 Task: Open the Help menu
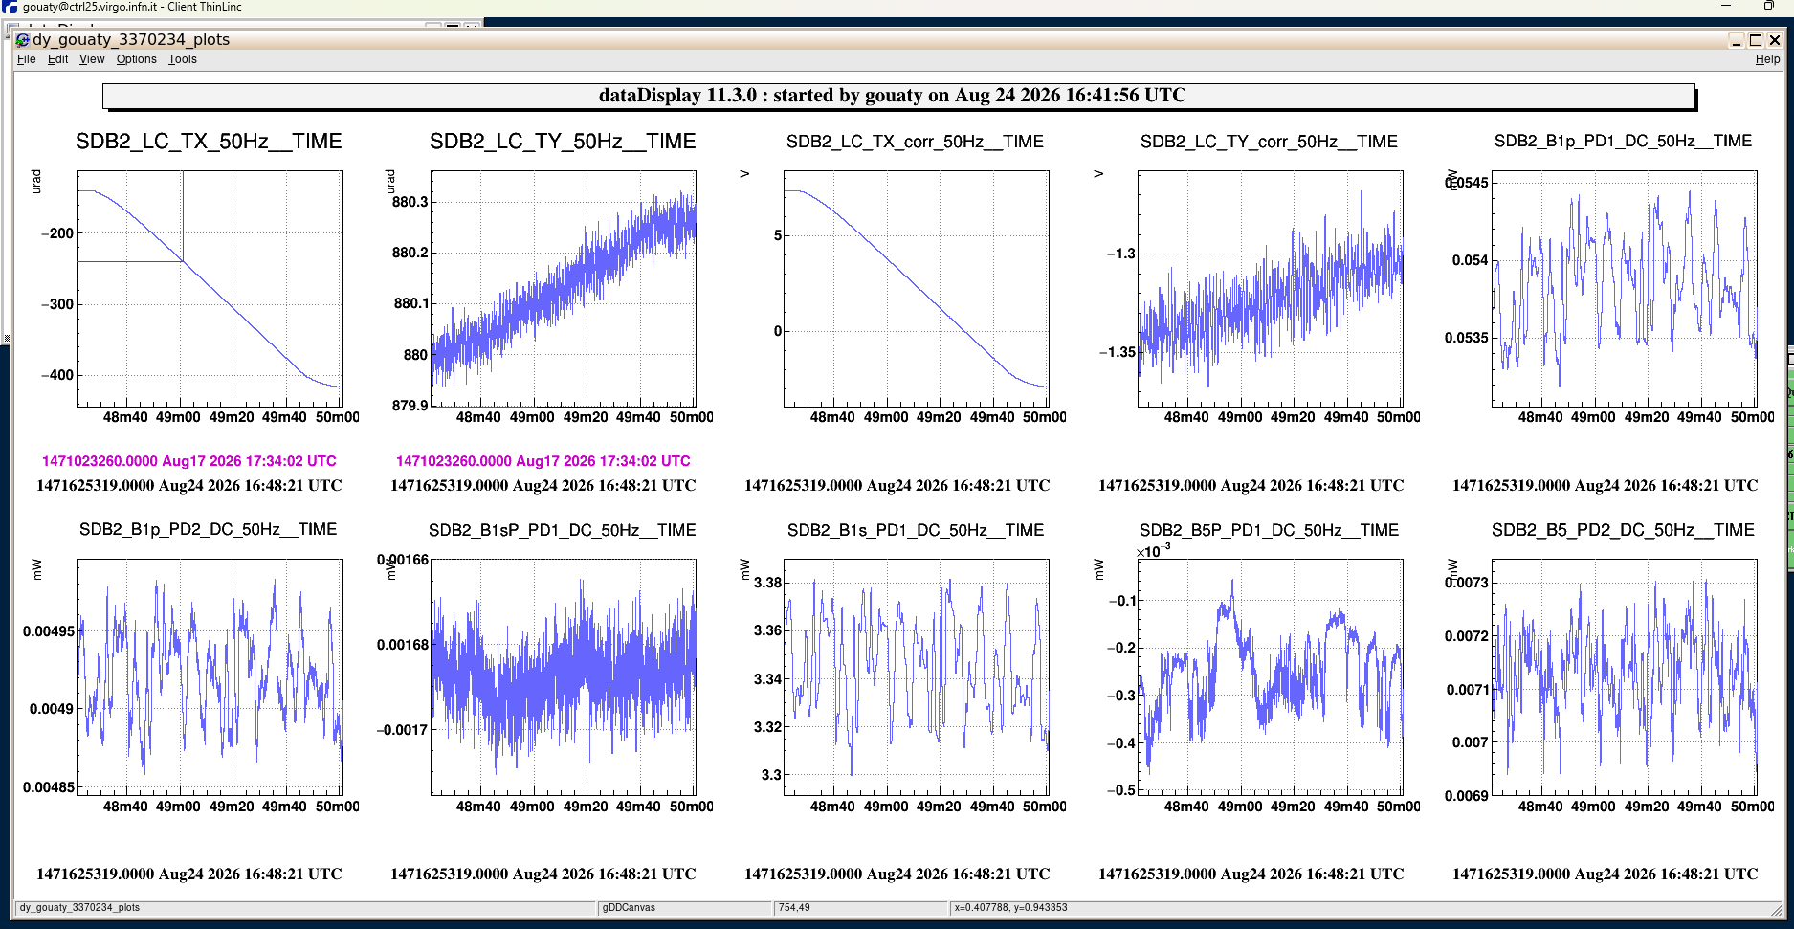tap(1767, 59)
